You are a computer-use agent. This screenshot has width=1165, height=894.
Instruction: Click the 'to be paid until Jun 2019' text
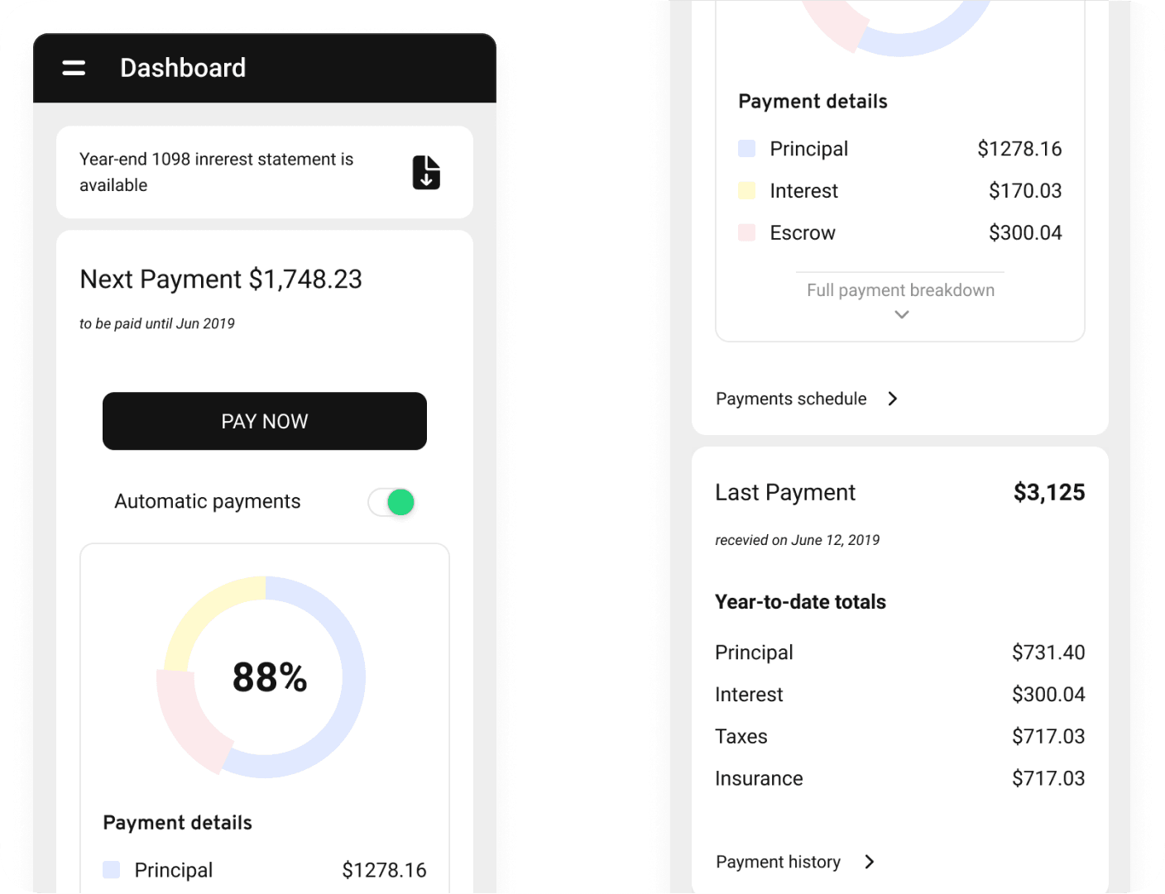point(157,323)
